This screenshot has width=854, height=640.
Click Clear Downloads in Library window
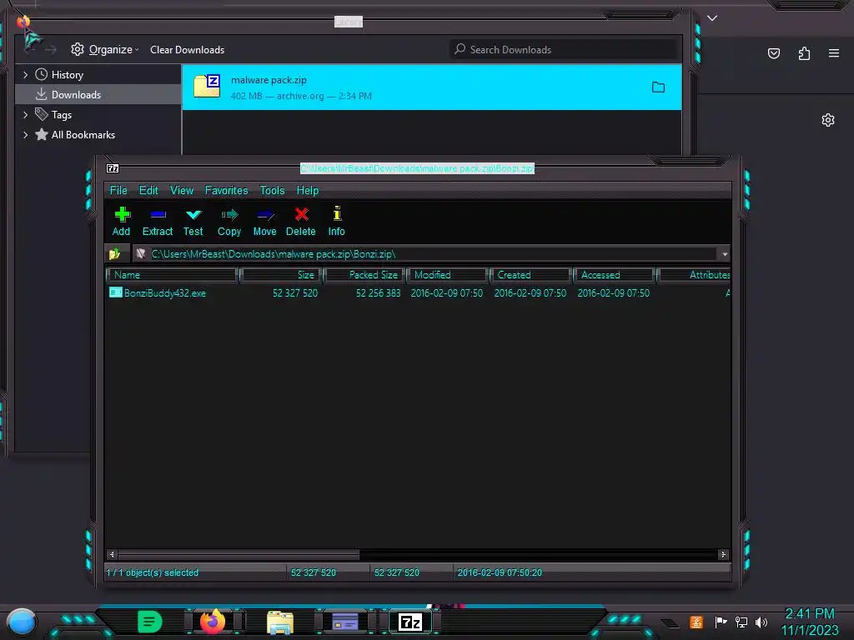point(188,49)
